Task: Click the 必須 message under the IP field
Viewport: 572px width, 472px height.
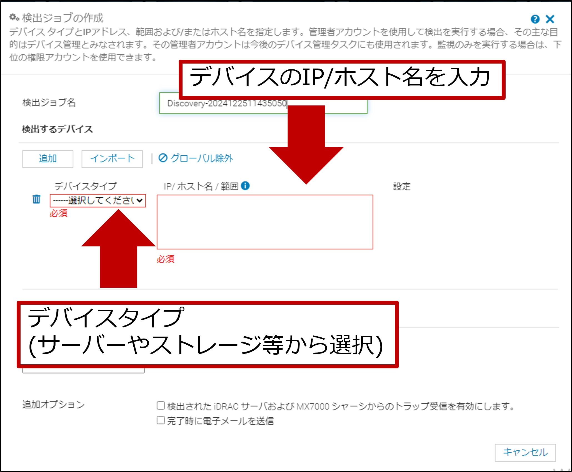Action: point(166,259)
